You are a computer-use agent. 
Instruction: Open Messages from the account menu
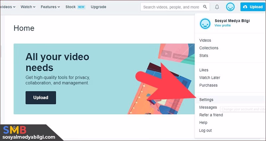(x=208, y=107)
